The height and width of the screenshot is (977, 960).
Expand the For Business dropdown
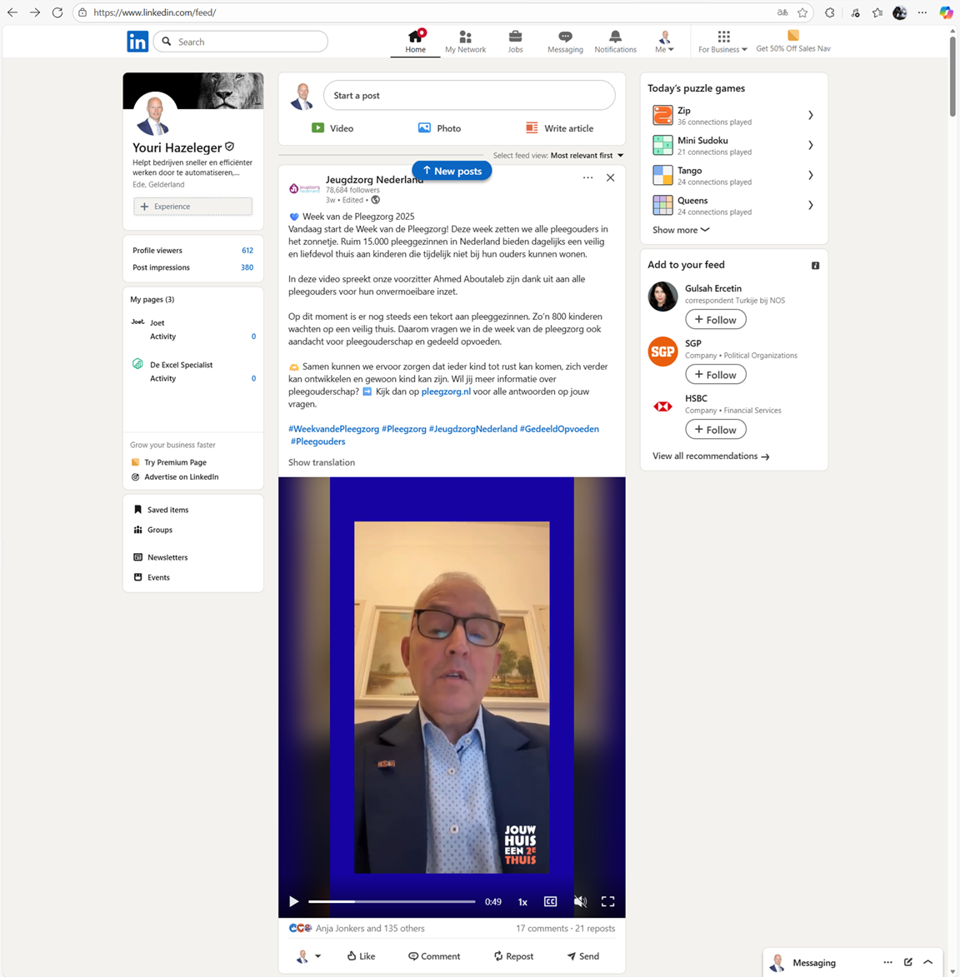pos(722,41)
